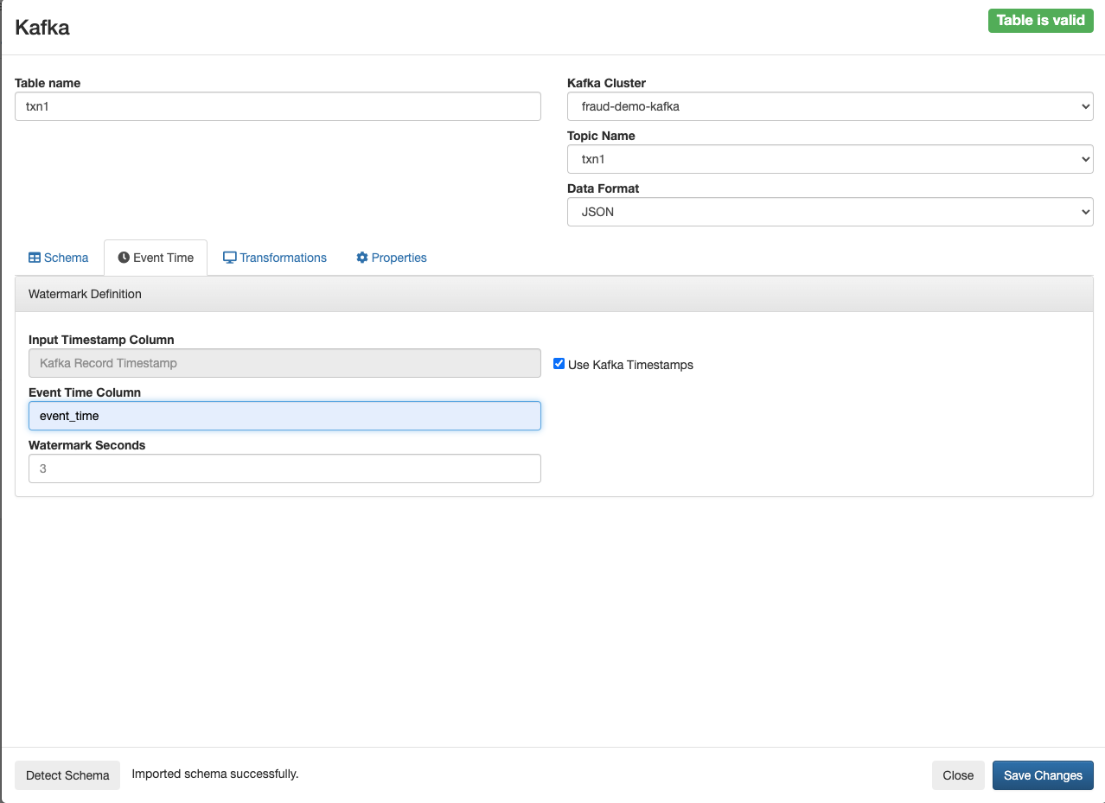Click the Watermark Definition panel header
Viewport: 1105px width, 803px height.
click(x=554, y=294)
